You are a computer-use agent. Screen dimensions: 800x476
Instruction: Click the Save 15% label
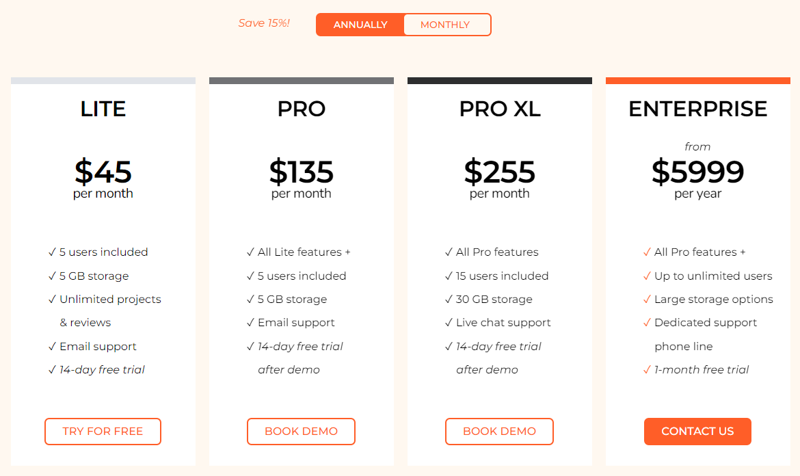coord(264,23)
